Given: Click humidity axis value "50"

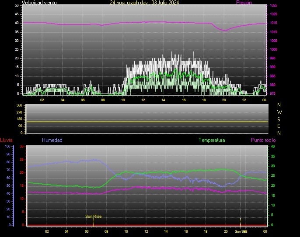Looking at the screenshot, I should (x=8, y=185).
